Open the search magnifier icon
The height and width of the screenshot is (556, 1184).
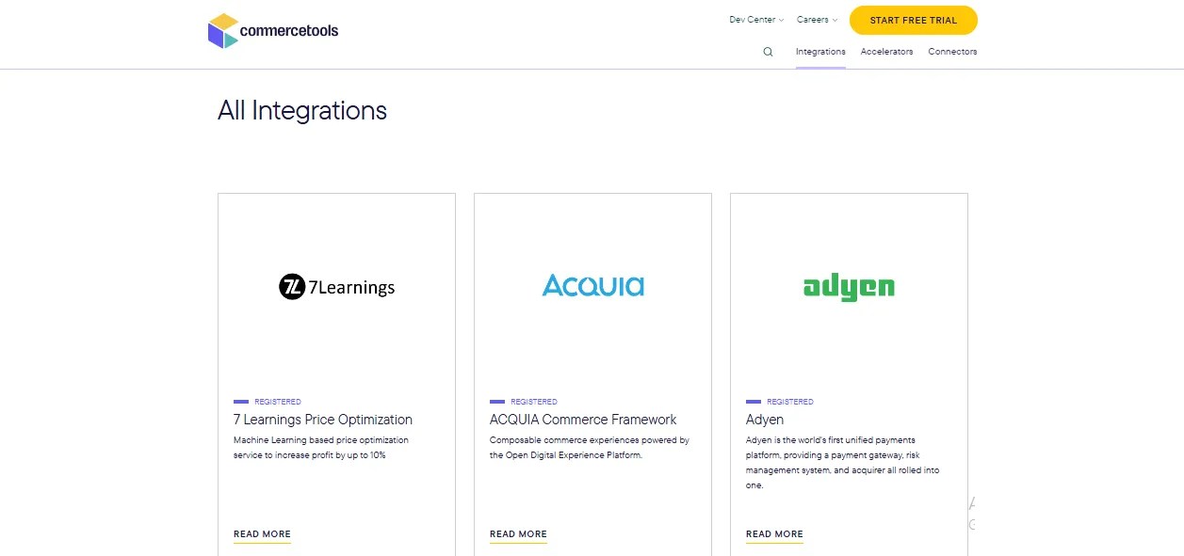(768, 52)
